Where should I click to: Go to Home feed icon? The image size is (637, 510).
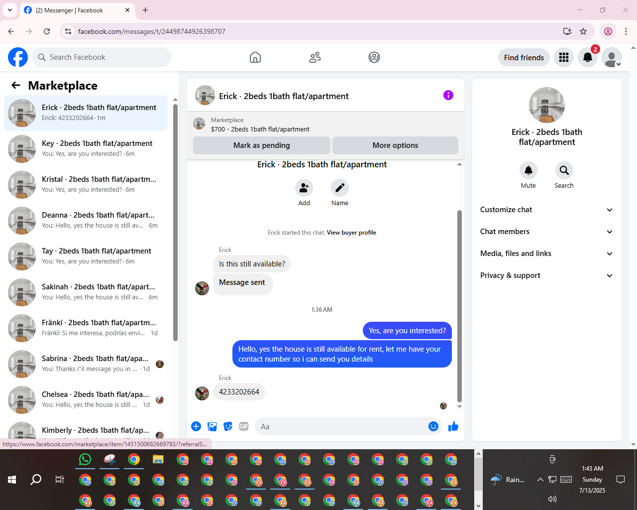pos(255,57)
